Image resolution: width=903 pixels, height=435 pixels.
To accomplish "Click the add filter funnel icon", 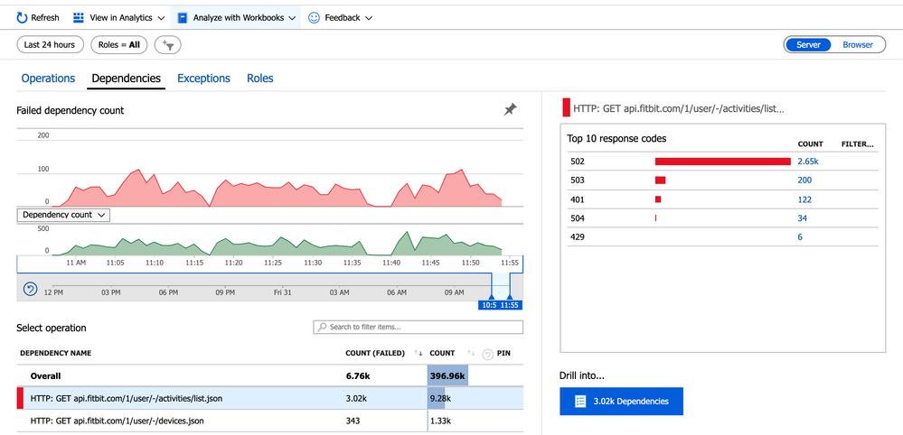I will (168, 45).
